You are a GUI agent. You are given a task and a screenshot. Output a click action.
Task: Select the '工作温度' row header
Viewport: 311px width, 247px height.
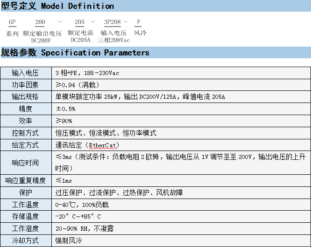26,205
